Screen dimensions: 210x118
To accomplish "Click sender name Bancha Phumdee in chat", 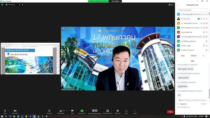I will (x=186, y=73).
